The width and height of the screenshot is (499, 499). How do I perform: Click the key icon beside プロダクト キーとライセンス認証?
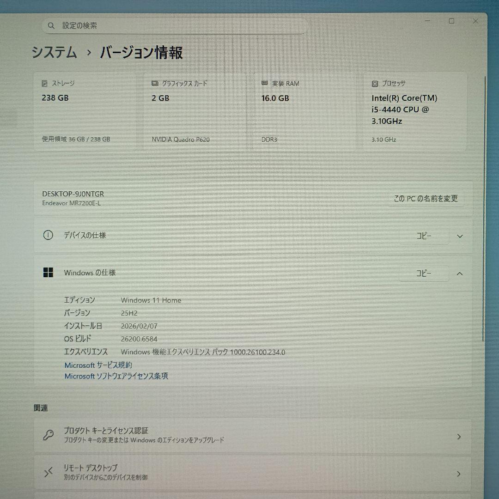pos(48,435)
